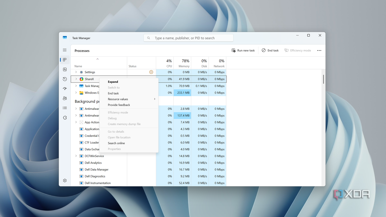Viewport: 386px width, 217px height.
Task: Click the Settings process gear icon
Action: [x=81, y=72]
